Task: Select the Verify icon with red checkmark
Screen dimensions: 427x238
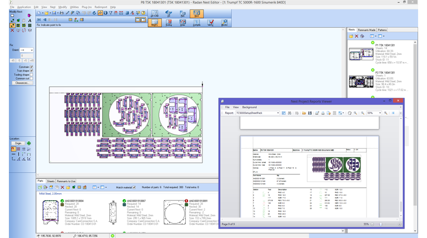Action: [x=211, y=23]
